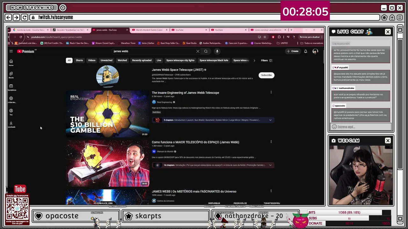Close the Webcam panel
The image size is (408, 229).
coord(388,141)
